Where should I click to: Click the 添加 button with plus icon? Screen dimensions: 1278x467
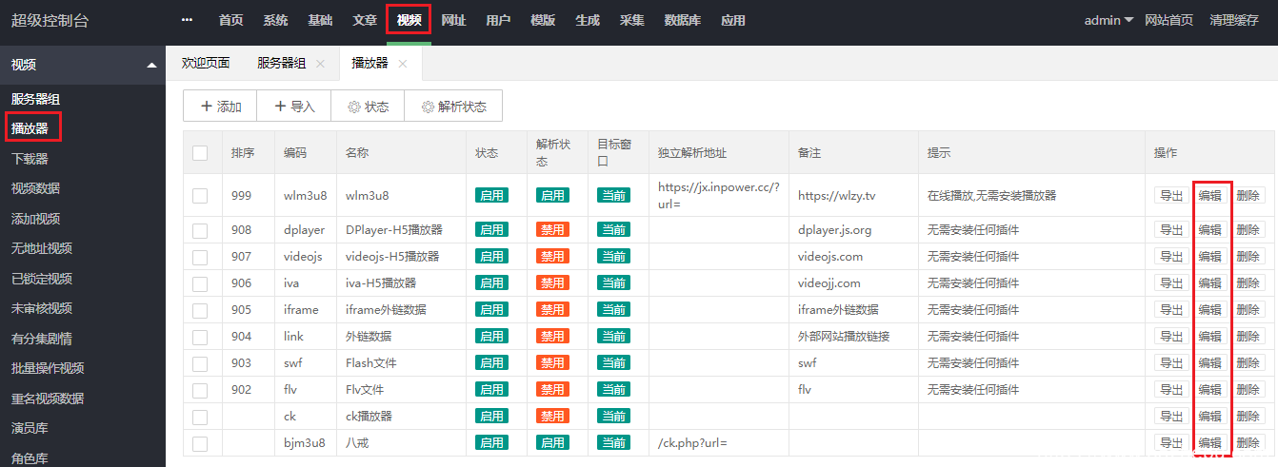(220, 107)
